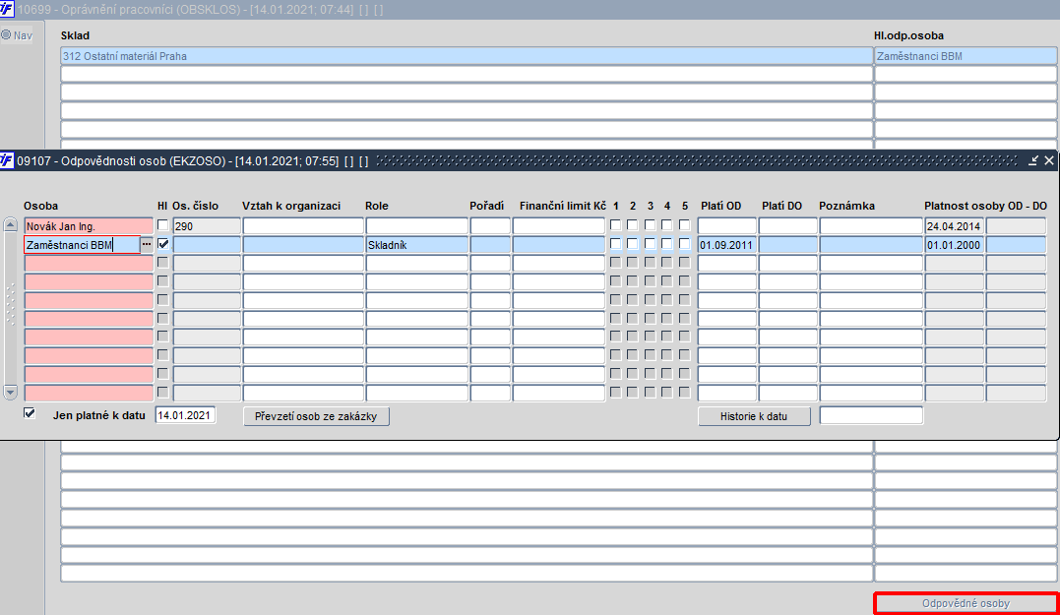Image resolution: width=1060 pixels, height=615 pixels.
Task: Select the Role field containing Skladník
Action: coord(416,245)
